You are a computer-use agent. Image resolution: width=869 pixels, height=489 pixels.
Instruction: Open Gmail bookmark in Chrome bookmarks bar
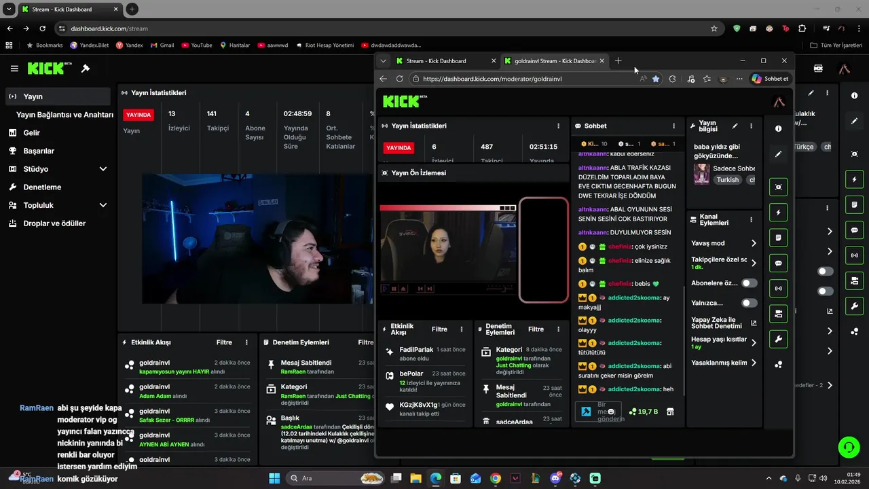[x=161, y=45]
